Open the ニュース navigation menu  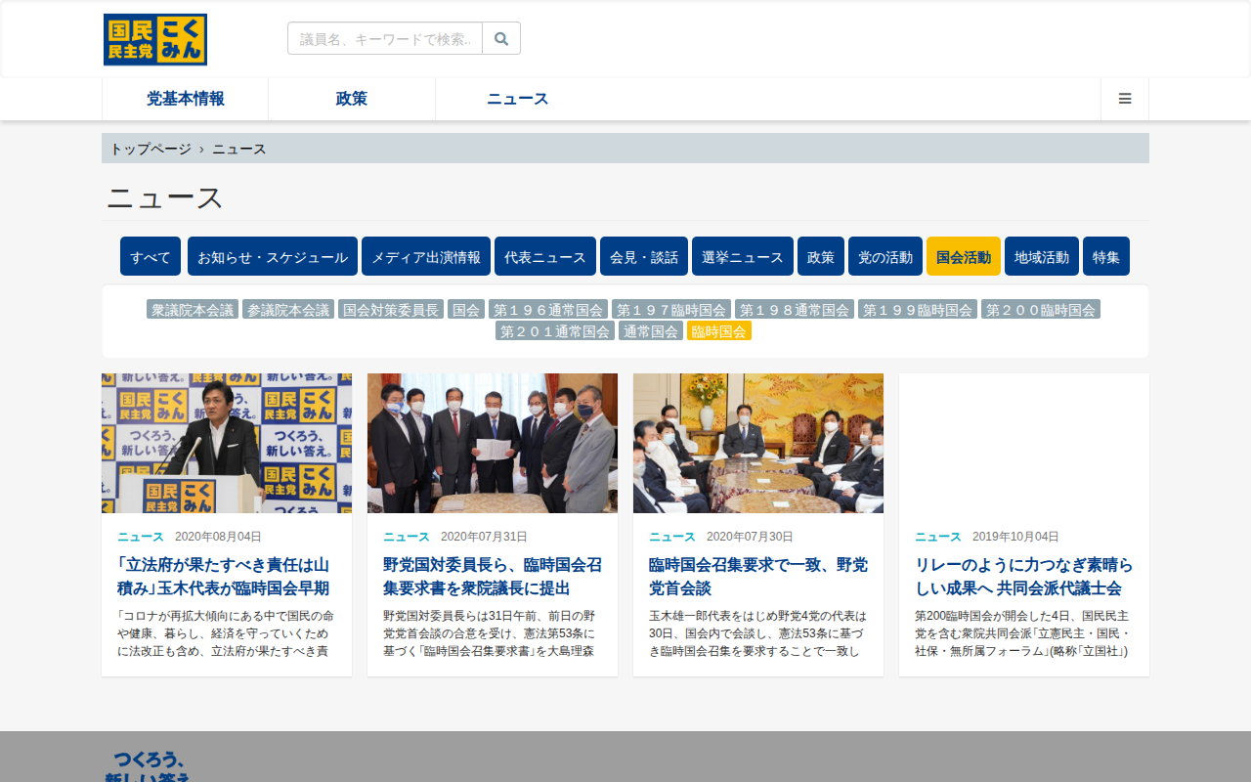518,99
